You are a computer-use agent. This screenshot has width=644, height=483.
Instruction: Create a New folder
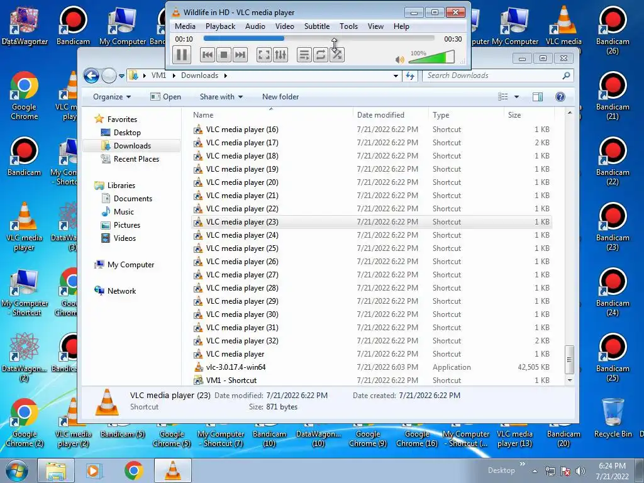(x=280, y=97)
